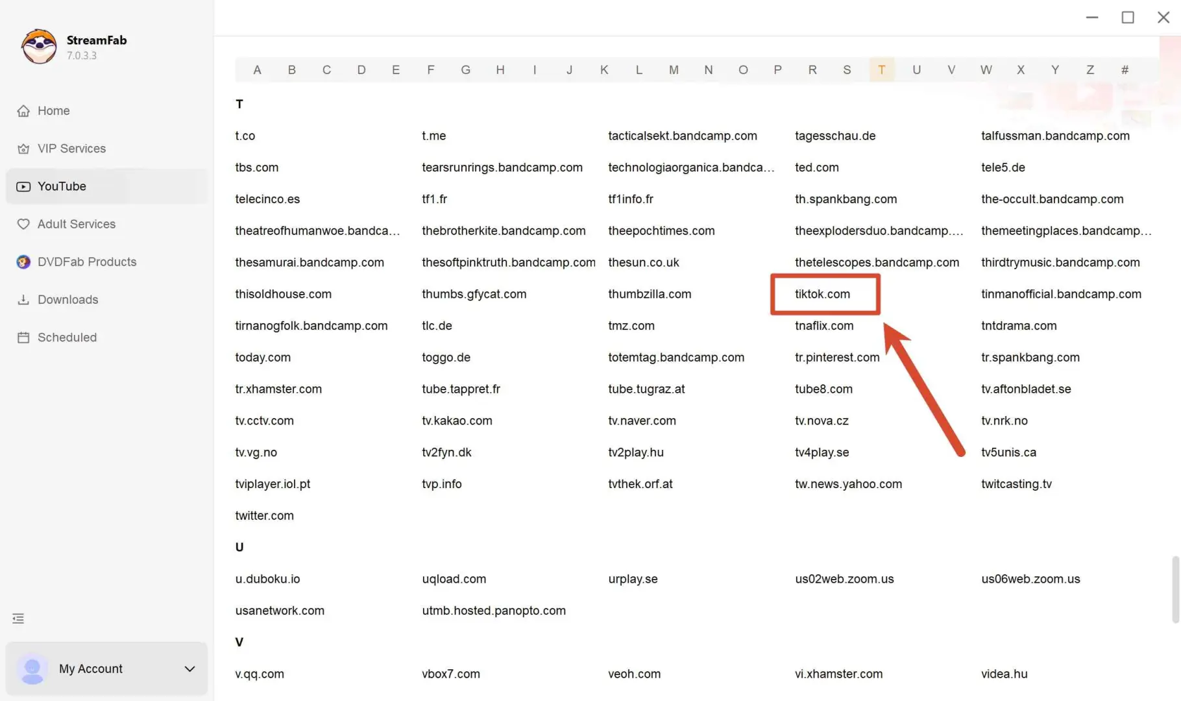The height and width of the screenshot is (701, 1181).
Task: Open the us02web.zoom.us link
Action: click(844, 579)
